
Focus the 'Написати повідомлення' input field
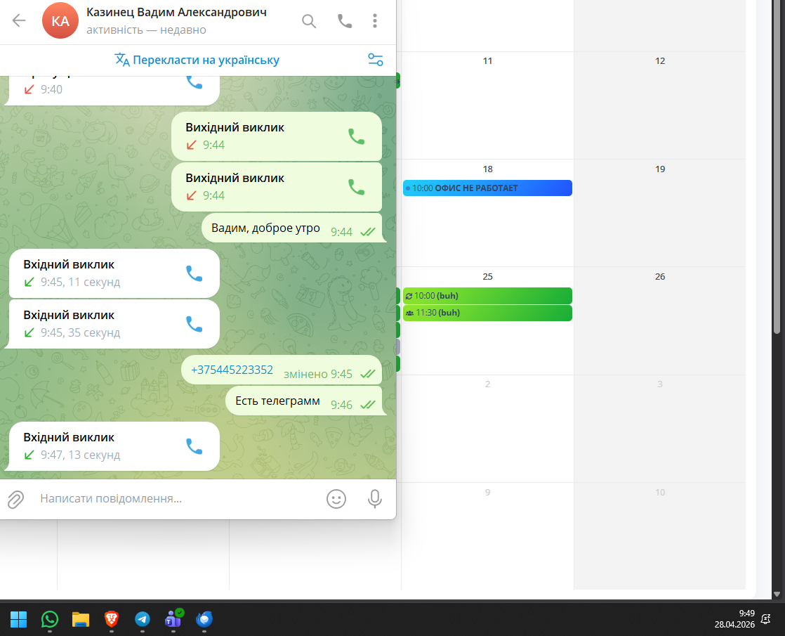tap(178, 499)
